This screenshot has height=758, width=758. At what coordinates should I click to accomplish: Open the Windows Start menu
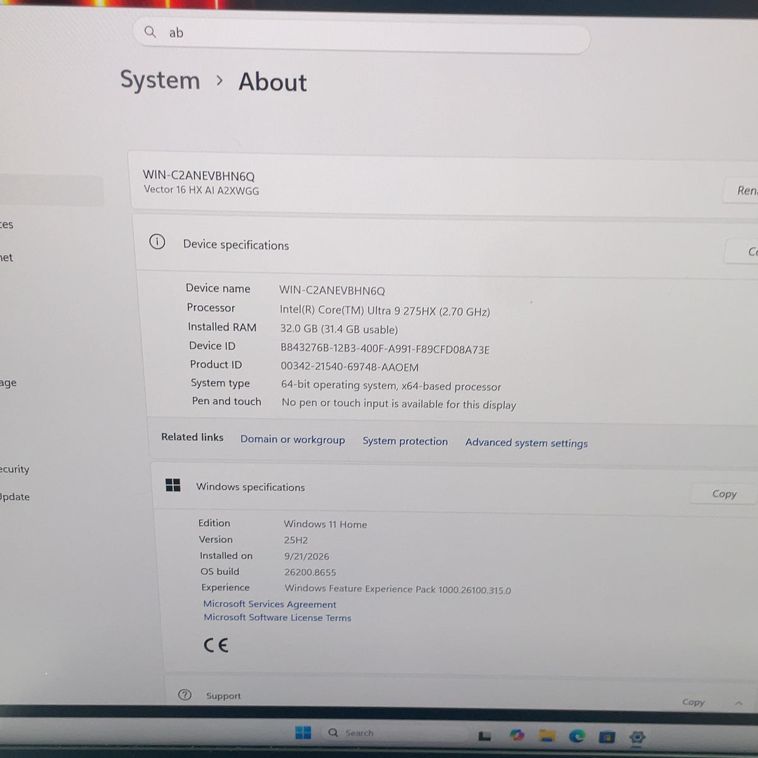[x=303, y=733]
